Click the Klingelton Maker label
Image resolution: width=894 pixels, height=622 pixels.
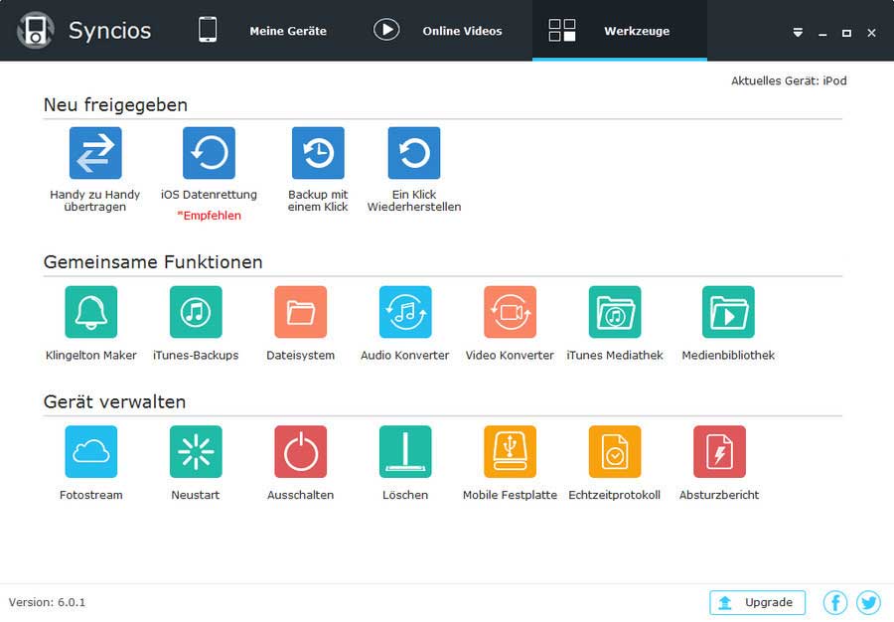91,355
